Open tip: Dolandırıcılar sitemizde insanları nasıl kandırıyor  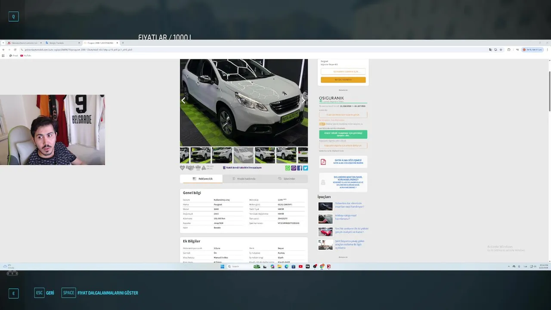[349, 205]
